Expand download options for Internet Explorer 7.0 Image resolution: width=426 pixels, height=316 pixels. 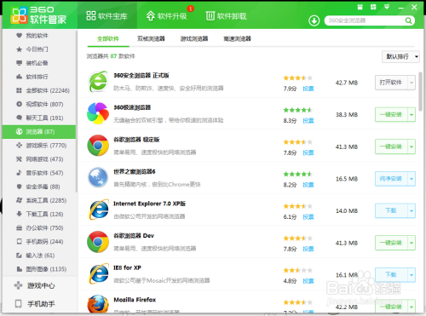[412, 210]
